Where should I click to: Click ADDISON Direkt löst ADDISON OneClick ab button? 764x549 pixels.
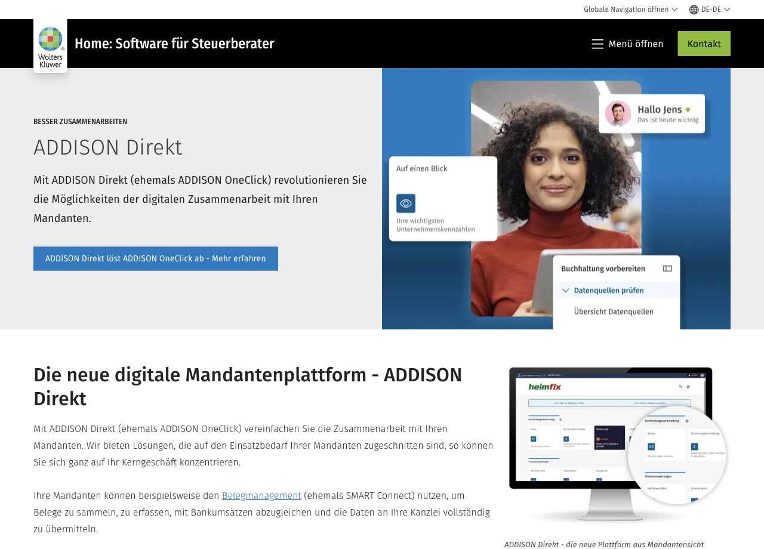(156, 258)
